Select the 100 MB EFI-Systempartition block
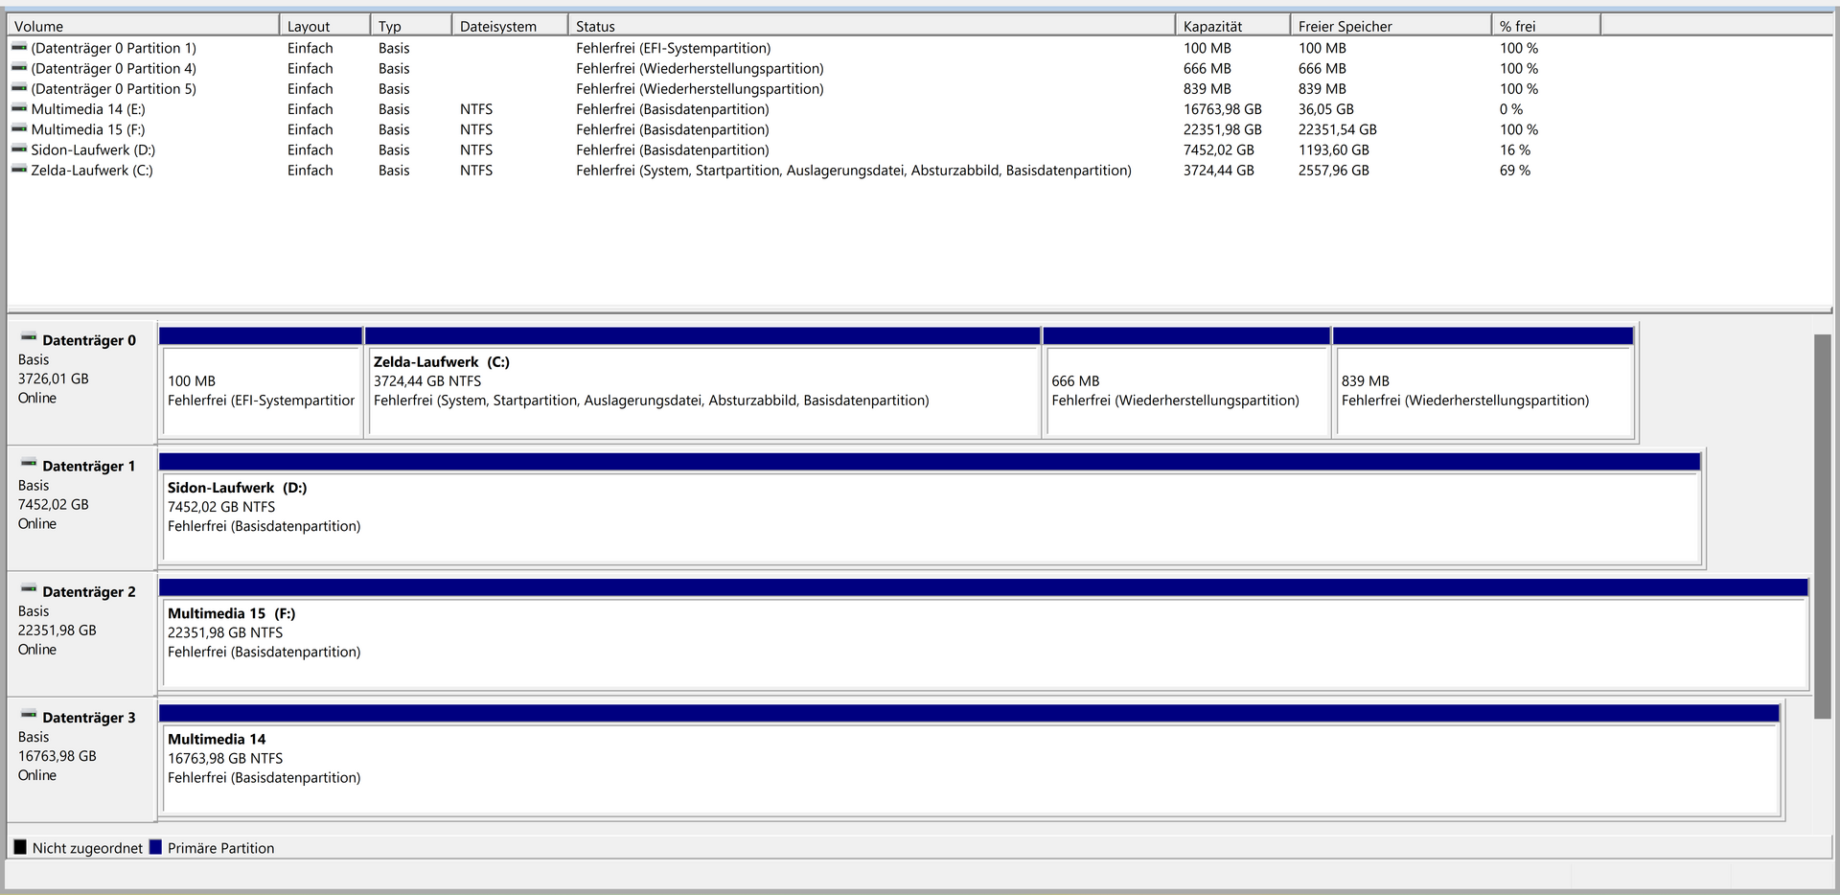This screenshot has height=895, width=1840. point(261,383)
